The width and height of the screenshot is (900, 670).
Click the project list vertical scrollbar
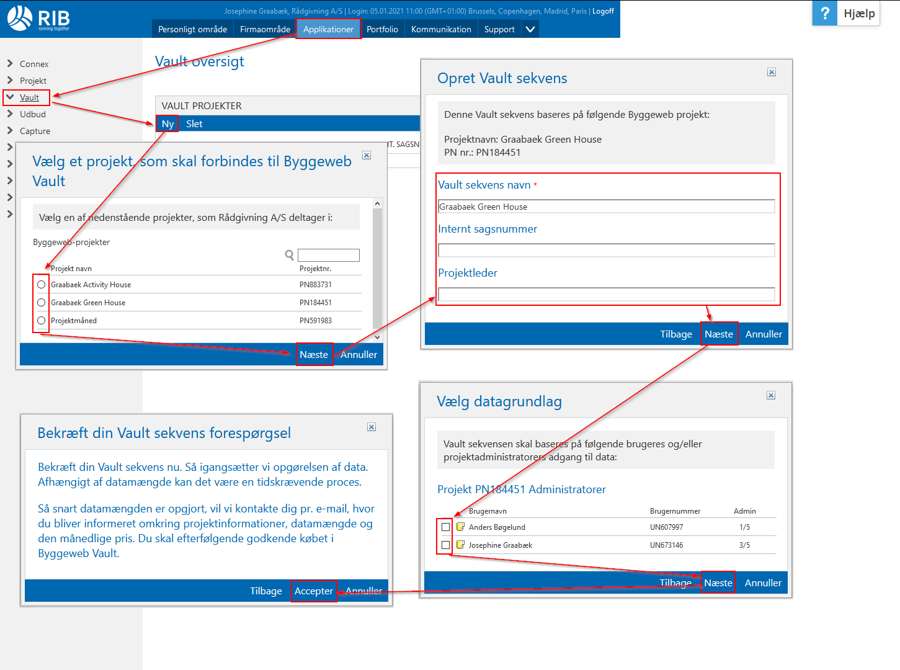point(377,267)
